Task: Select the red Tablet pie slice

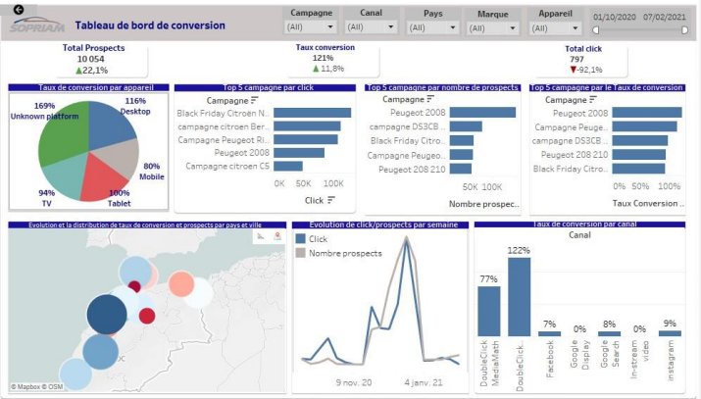Action: tap(101, 178)
